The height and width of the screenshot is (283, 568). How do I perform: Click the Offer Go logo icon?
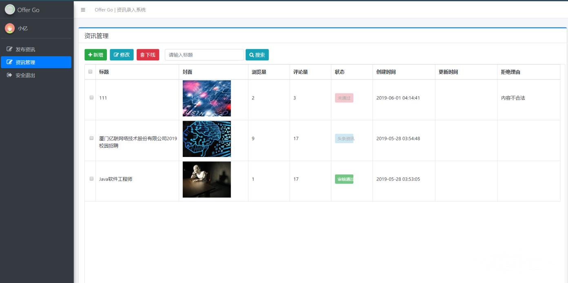pyautogui.click(x=9, y=9)
